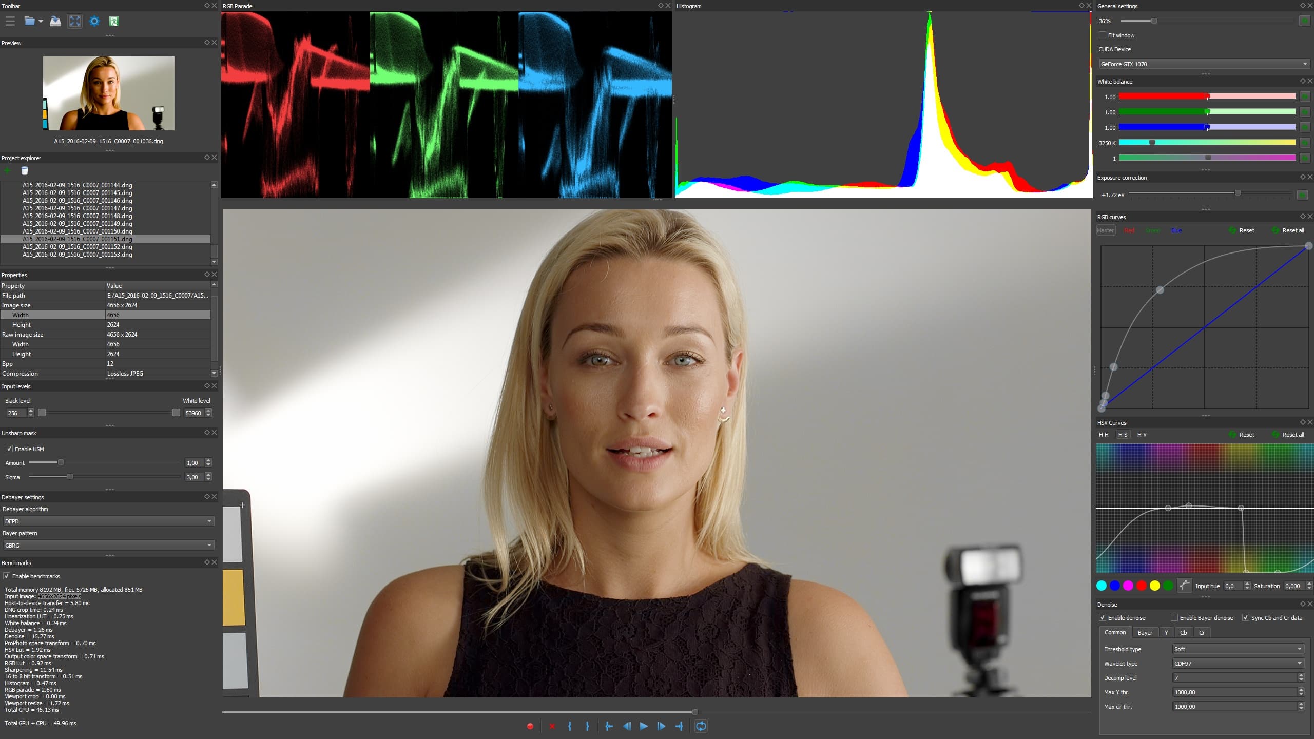Click the HSV curve point tool icon

tap(1184, 586)
